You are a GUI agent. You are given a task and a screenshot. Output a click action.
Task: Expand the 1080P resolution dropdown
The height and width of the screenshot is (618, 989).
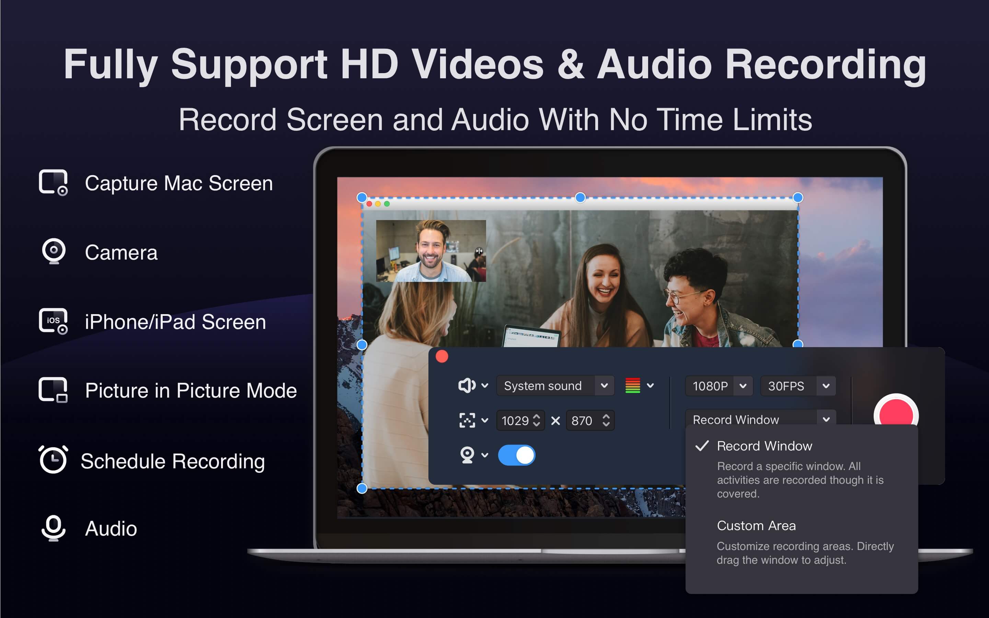click(x=743, y=386)
